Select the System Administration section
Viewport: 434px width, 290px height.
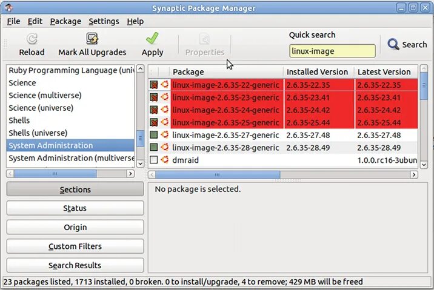coord(70,145)
